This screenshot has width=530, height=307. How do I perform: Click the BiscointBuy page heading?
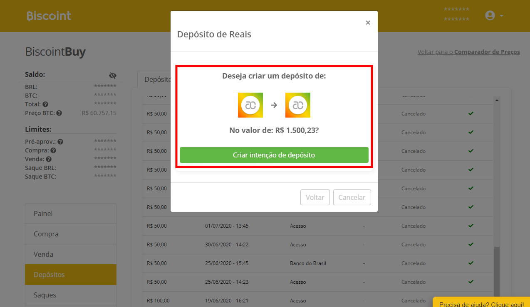[x=55, y=52]
